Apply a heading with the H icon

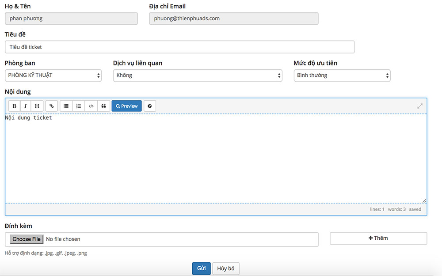click(37, 106)
